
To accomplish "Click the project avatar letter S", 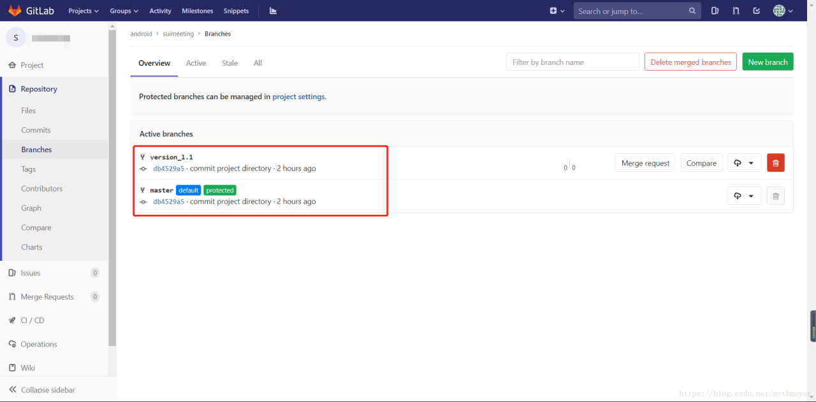I will 16,38.
